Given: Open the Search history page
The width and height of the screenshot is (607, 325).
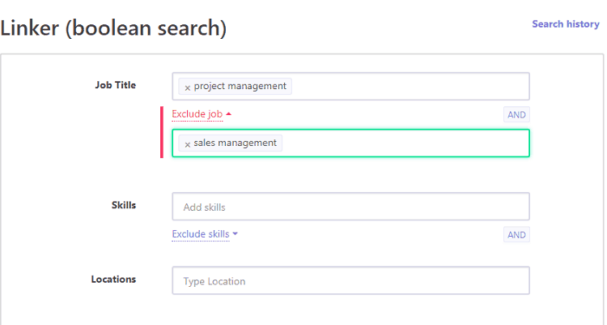Looking at the screenshot, I should [566, 24].
